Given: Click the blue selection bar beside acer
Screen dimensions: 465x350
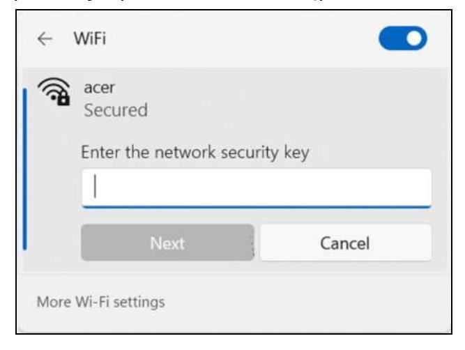Looking at the screenshot, I should (x=25, y=169).
